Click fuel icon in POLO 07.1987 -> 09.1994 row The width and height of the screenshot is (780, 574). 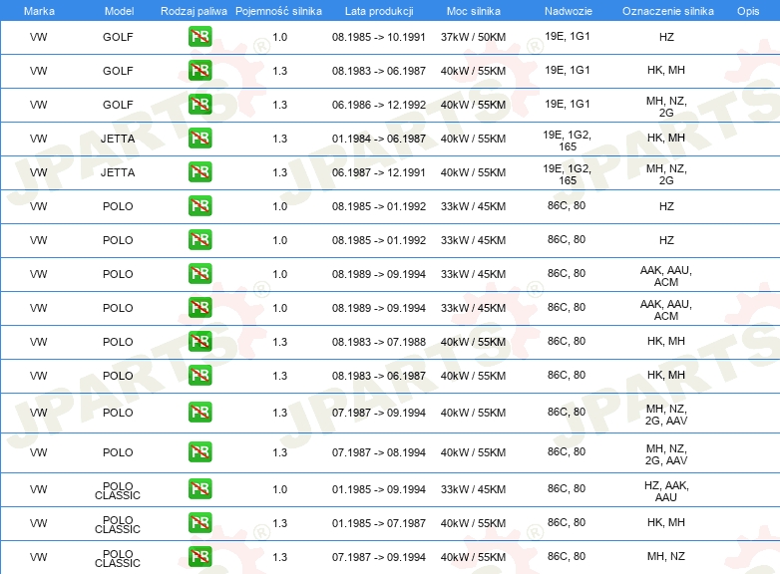(x=199, y=412)
